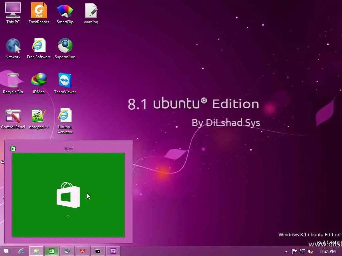Click the muted volume tray icon
Viewport: 342px width, 256px height.
click(311, 252)
